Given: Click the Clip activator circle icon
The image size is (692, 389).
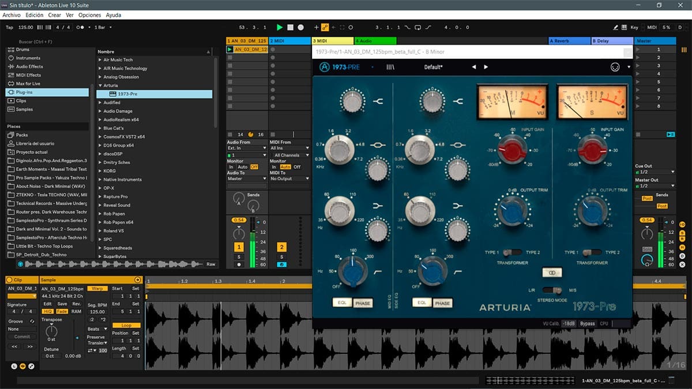Looking at the screenshot, I should coord(9,280).
